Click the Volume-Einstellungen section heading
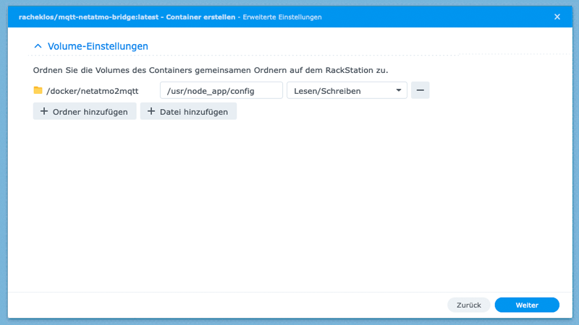Image resolution: width=579 pixels, height=325 pixels. (98, 46)
